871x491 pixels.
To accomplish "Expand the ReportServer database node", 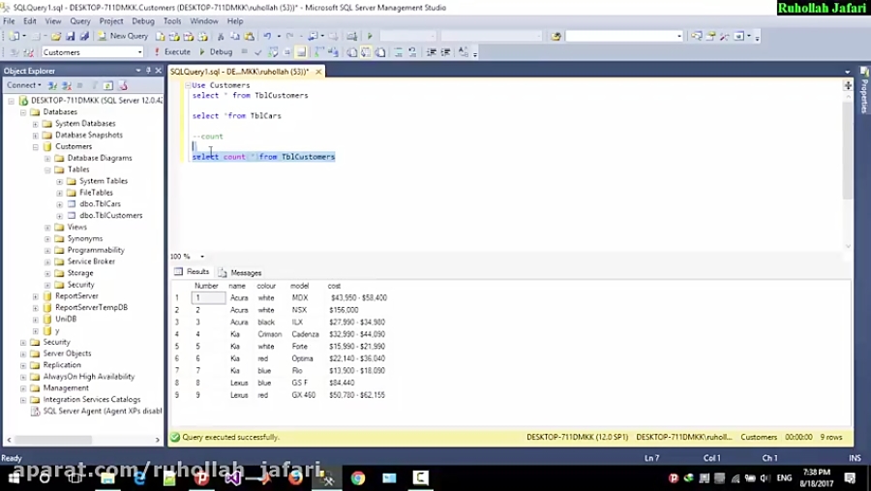I will (36, 296).
